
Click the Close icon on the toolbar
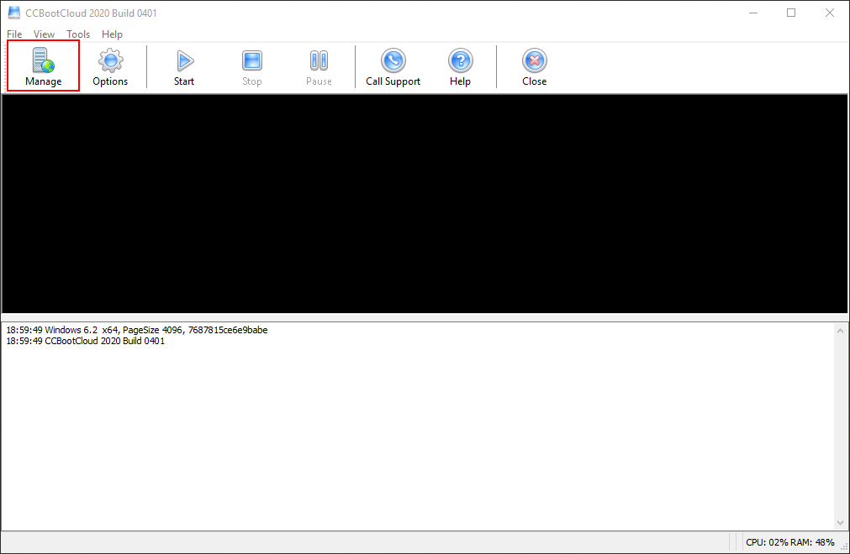(x=534, y=66)
